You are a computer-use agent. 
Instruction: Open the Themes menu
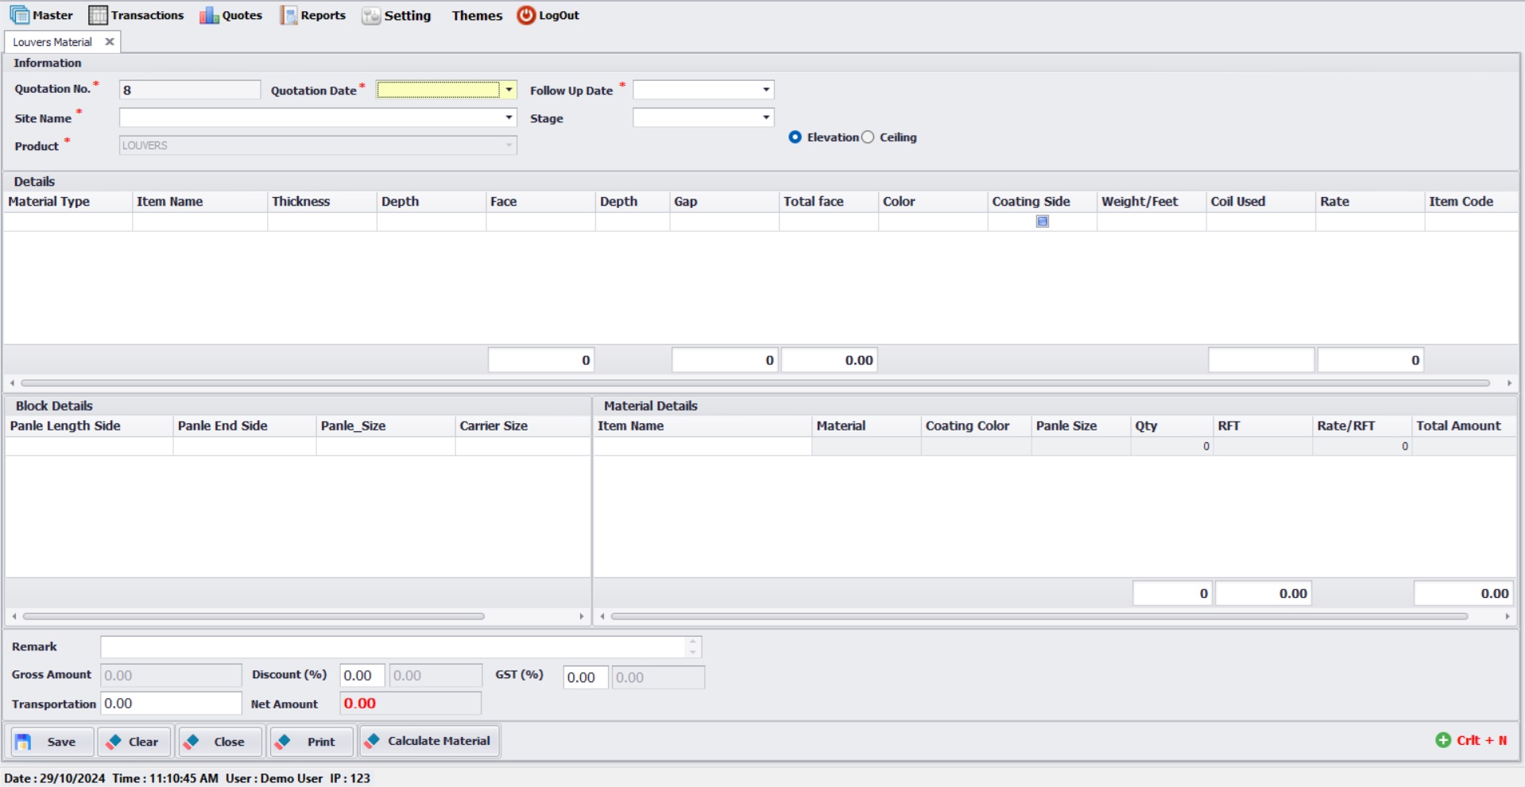click(x=477, y=15)
